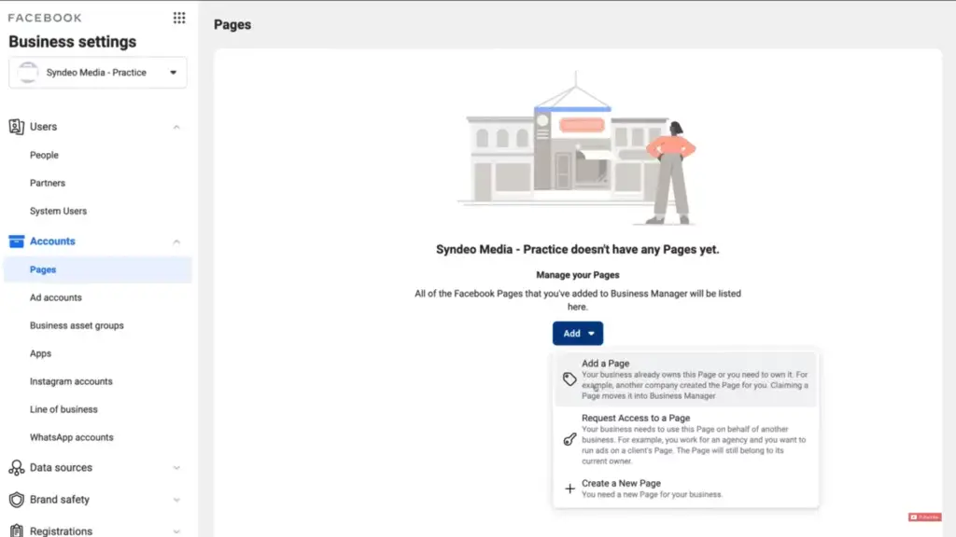Select Pages in the Accounts list
956x537 pixels.
[97, 269]
